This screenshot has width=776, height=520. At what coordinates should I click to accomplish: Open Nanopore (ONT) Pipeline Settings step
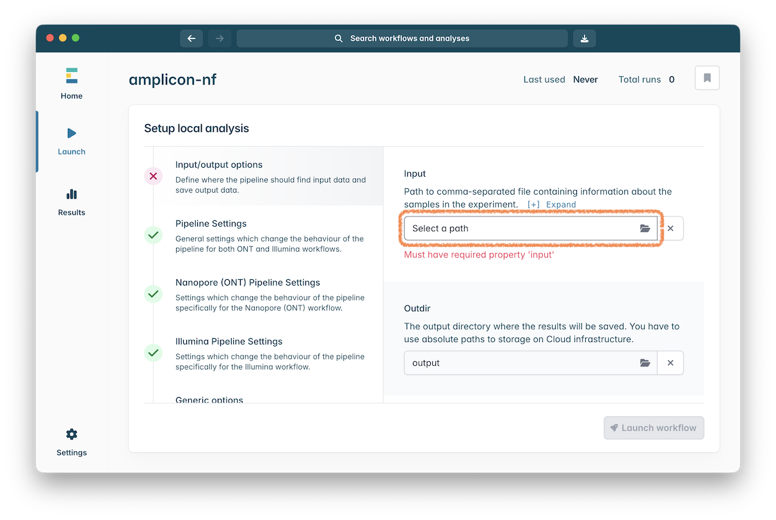click(x=247, y=282)
